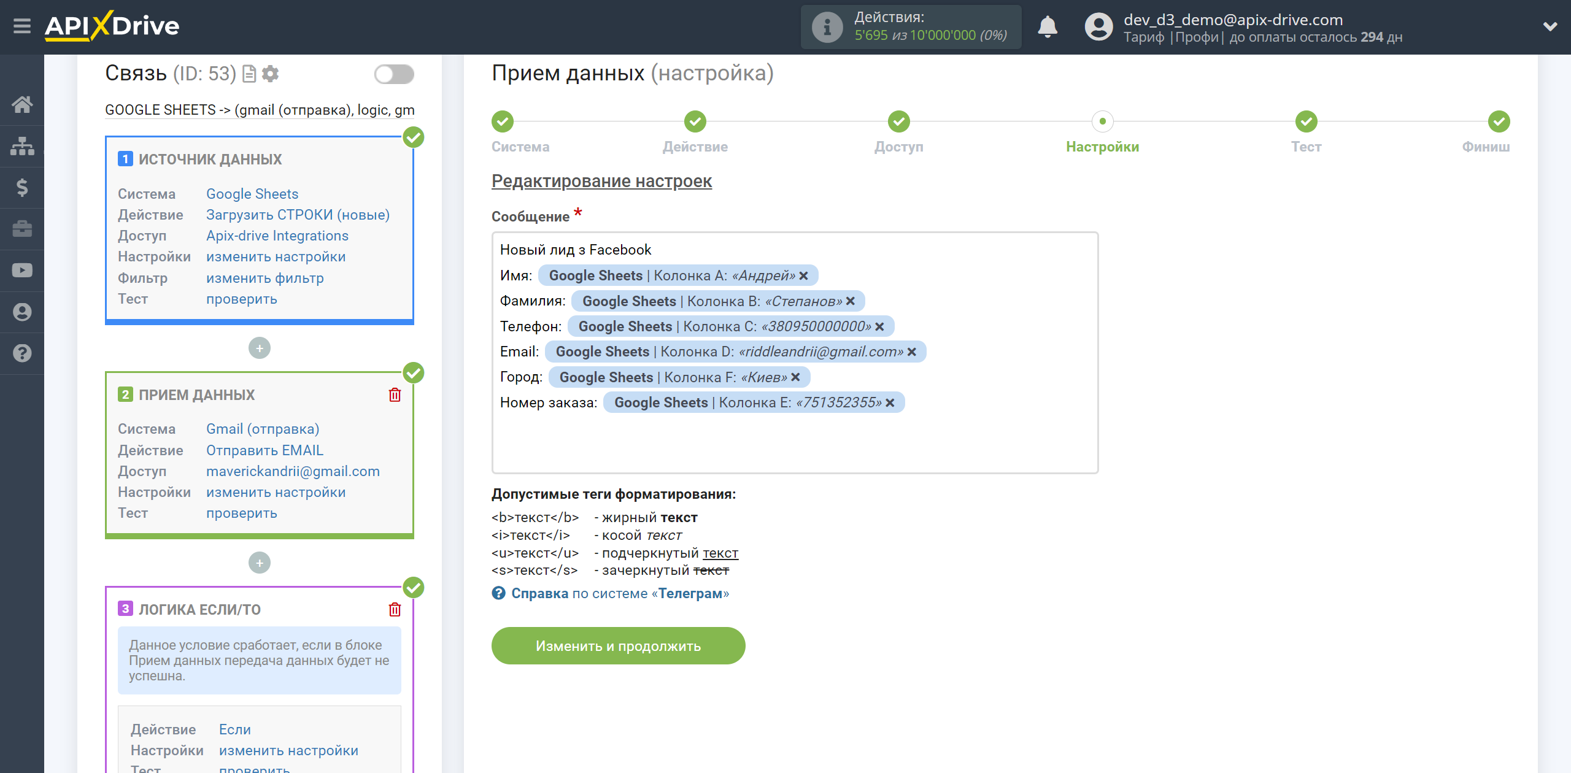Remove Колонка E order number tag

[890, 403]
